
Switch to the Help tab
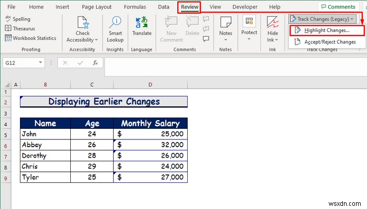tap(275, 7)
